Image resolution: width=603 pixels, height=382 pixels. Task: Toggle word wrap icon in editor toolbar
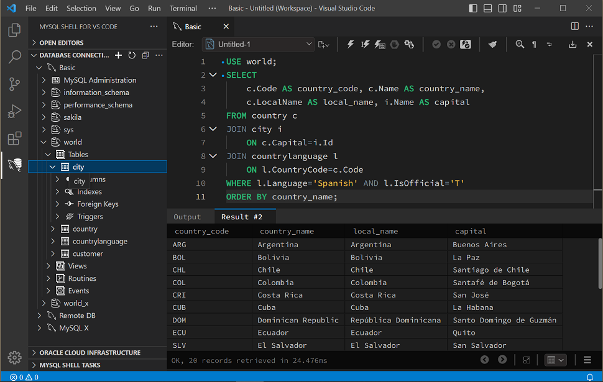point(549,45)
